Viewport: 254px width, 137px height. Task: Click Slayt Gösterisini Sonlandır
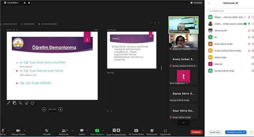[48, 24]
